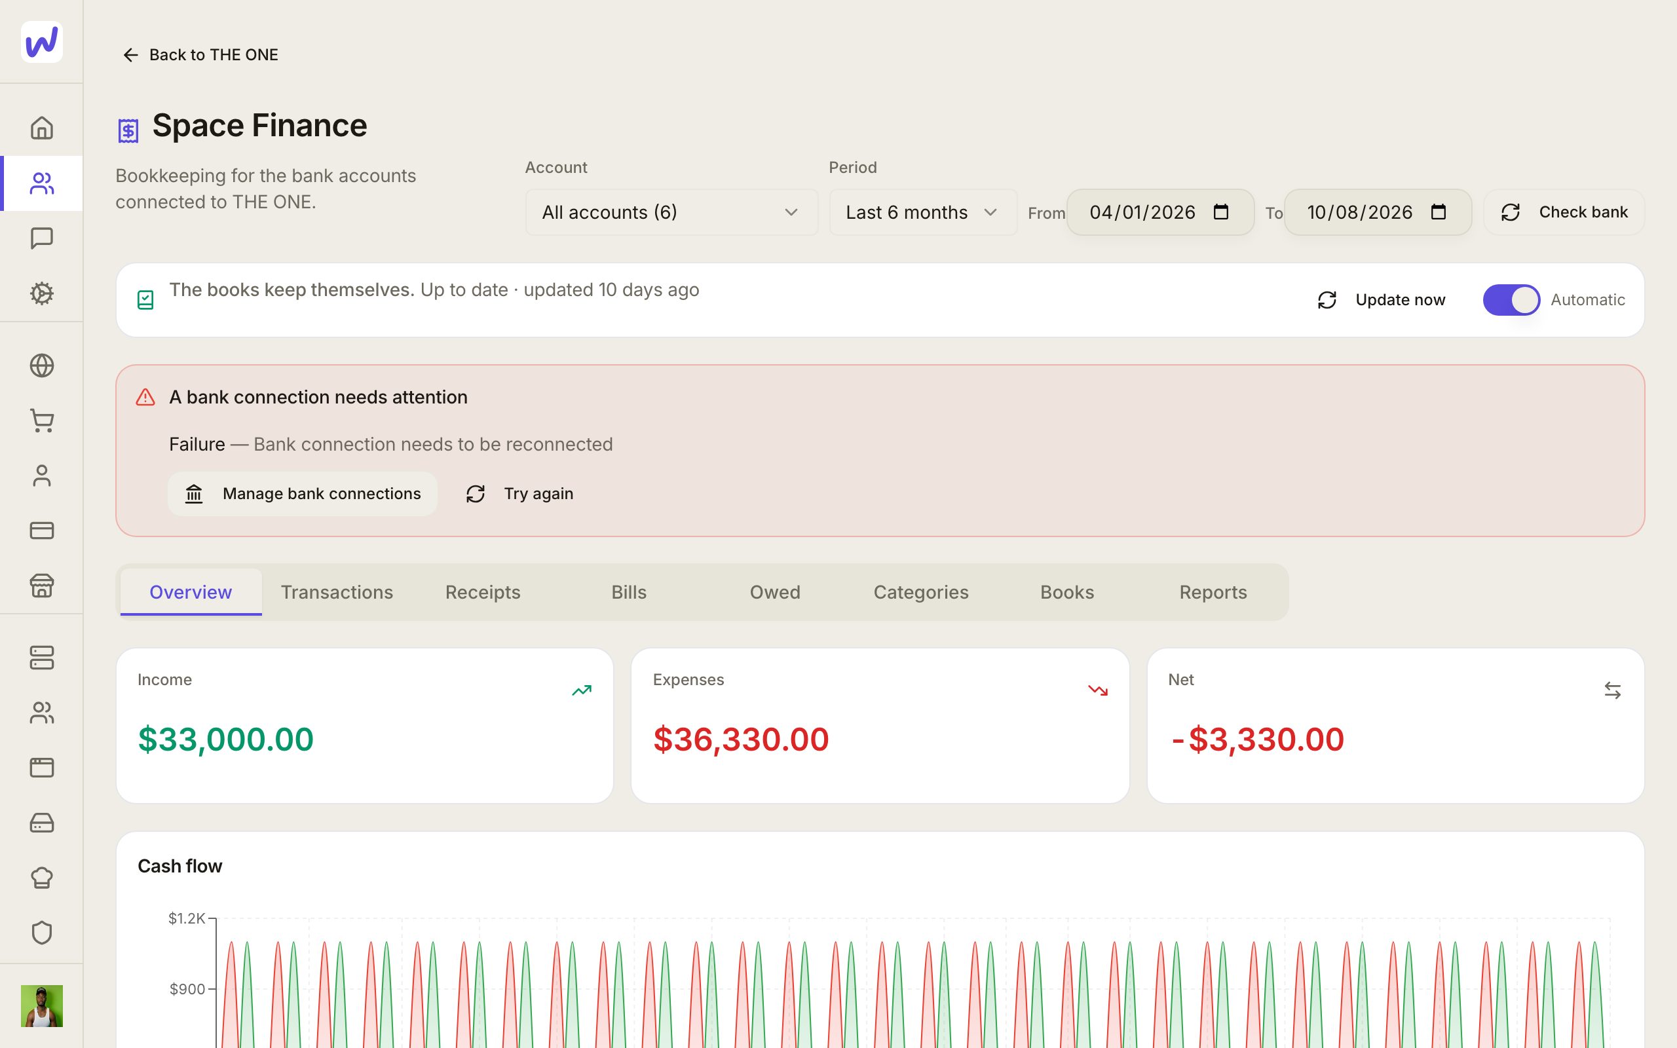Click Try again in the alert
The image size is (1677, 1048).
coord(519,493)
